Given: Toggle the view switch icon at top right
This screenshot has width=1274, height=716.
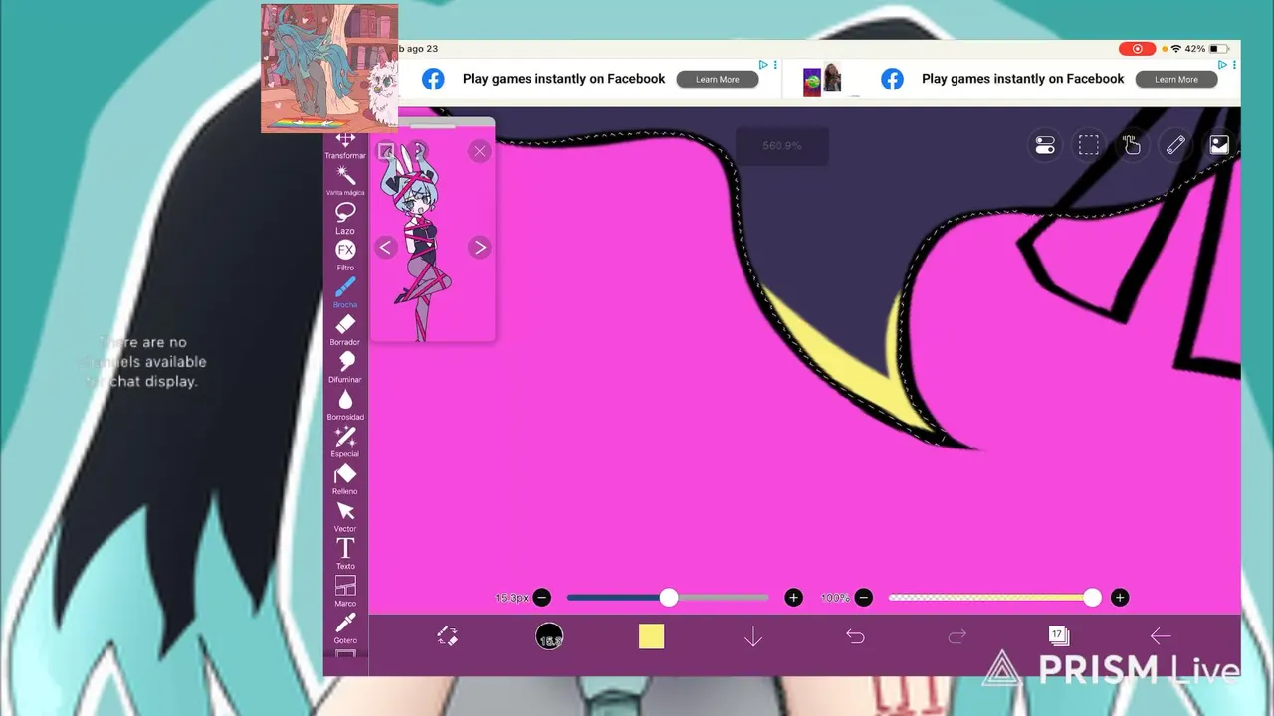Looking at the screenshot, I should [x=1045, y=145].
